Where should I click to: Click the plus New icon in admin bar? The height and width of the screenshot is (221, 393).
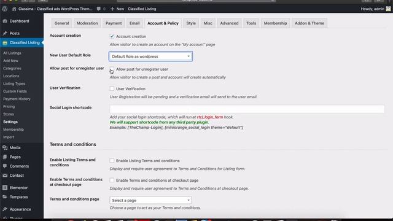pyautogui.click(x=112, y=9)
